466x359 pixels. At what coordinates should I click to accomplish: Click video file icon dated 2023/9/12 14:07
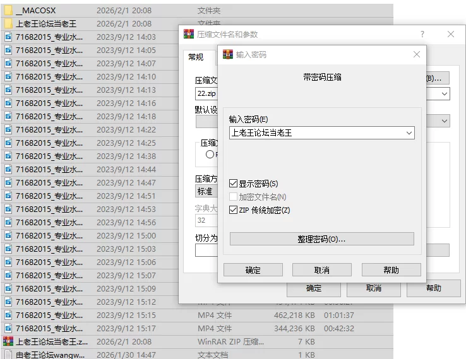(x=8, y=63)
